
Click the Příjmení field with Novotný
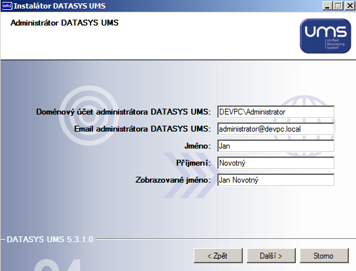pyautogui.click(x=276, y=163)
